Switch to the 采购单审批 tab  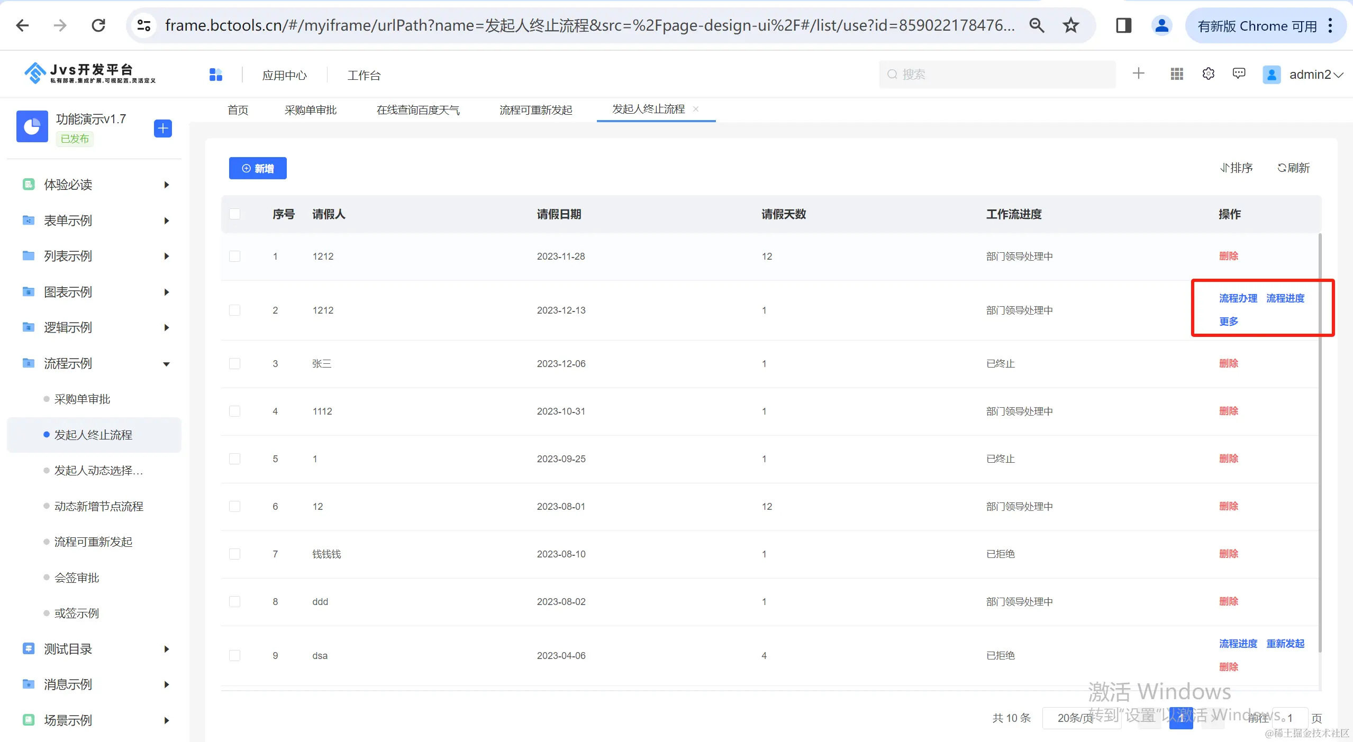tap(311, 110)
